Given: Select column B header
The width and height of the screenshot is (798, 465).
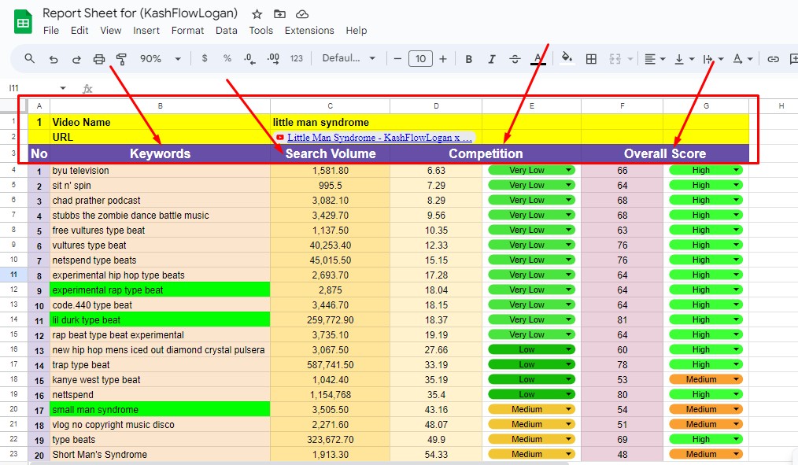Looking at the screenshot, I should pyautogui.click(x=160, y=105).
